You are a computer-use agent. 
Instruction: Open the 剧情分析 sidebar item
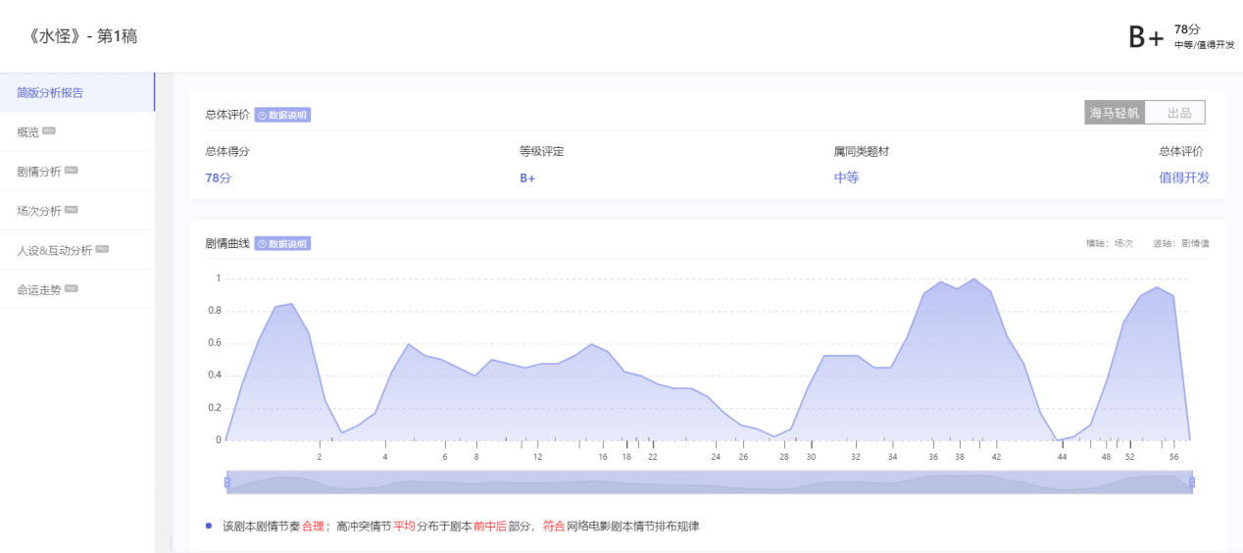(x=76, y=171)
